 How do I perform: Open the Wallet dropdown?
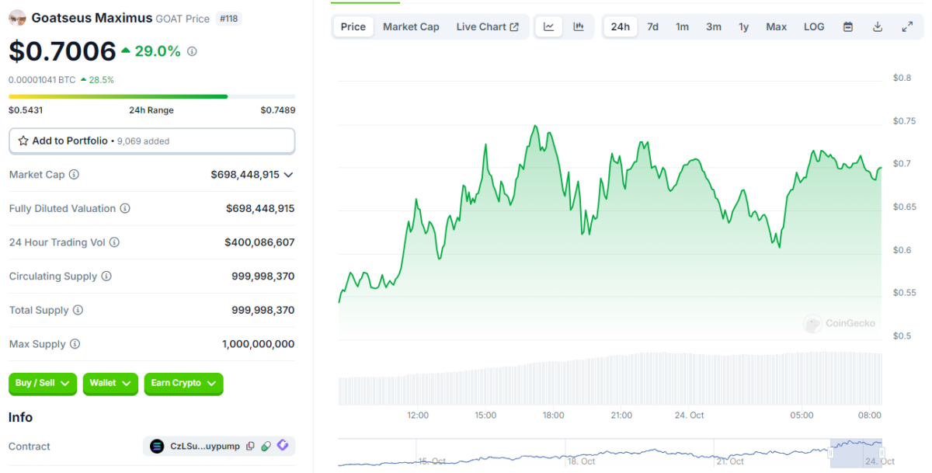110,383
